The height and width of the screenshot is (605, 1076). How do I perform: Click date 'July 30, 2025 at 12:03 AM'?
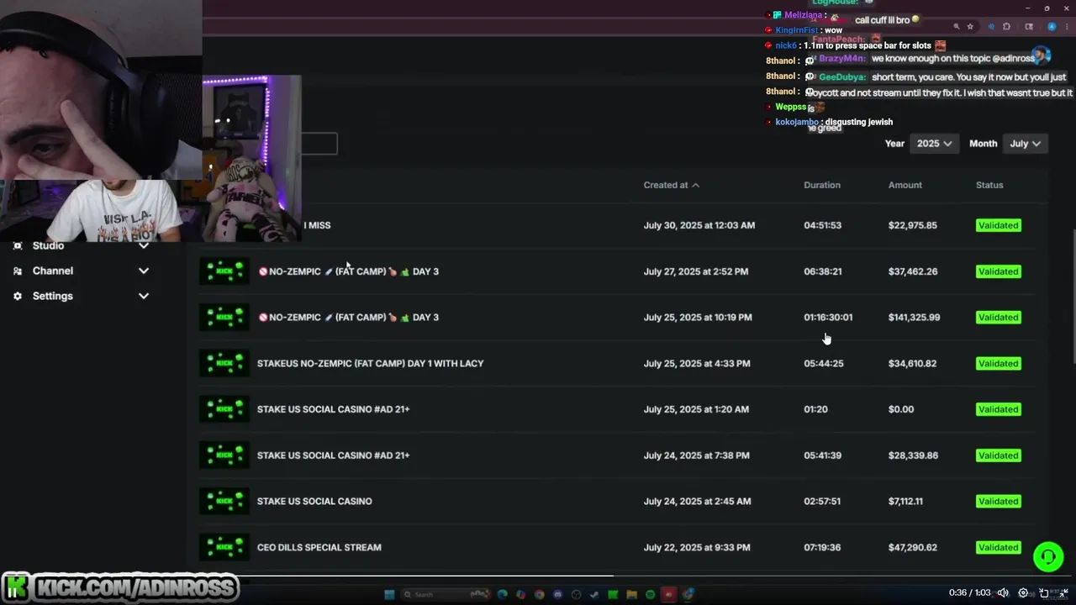pos(699,225)
